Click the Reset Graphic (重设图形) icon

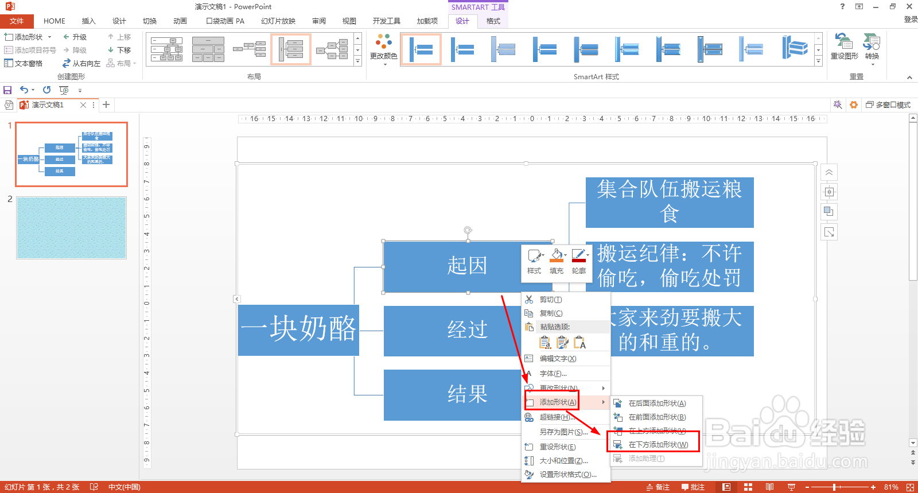click(844, 46)
